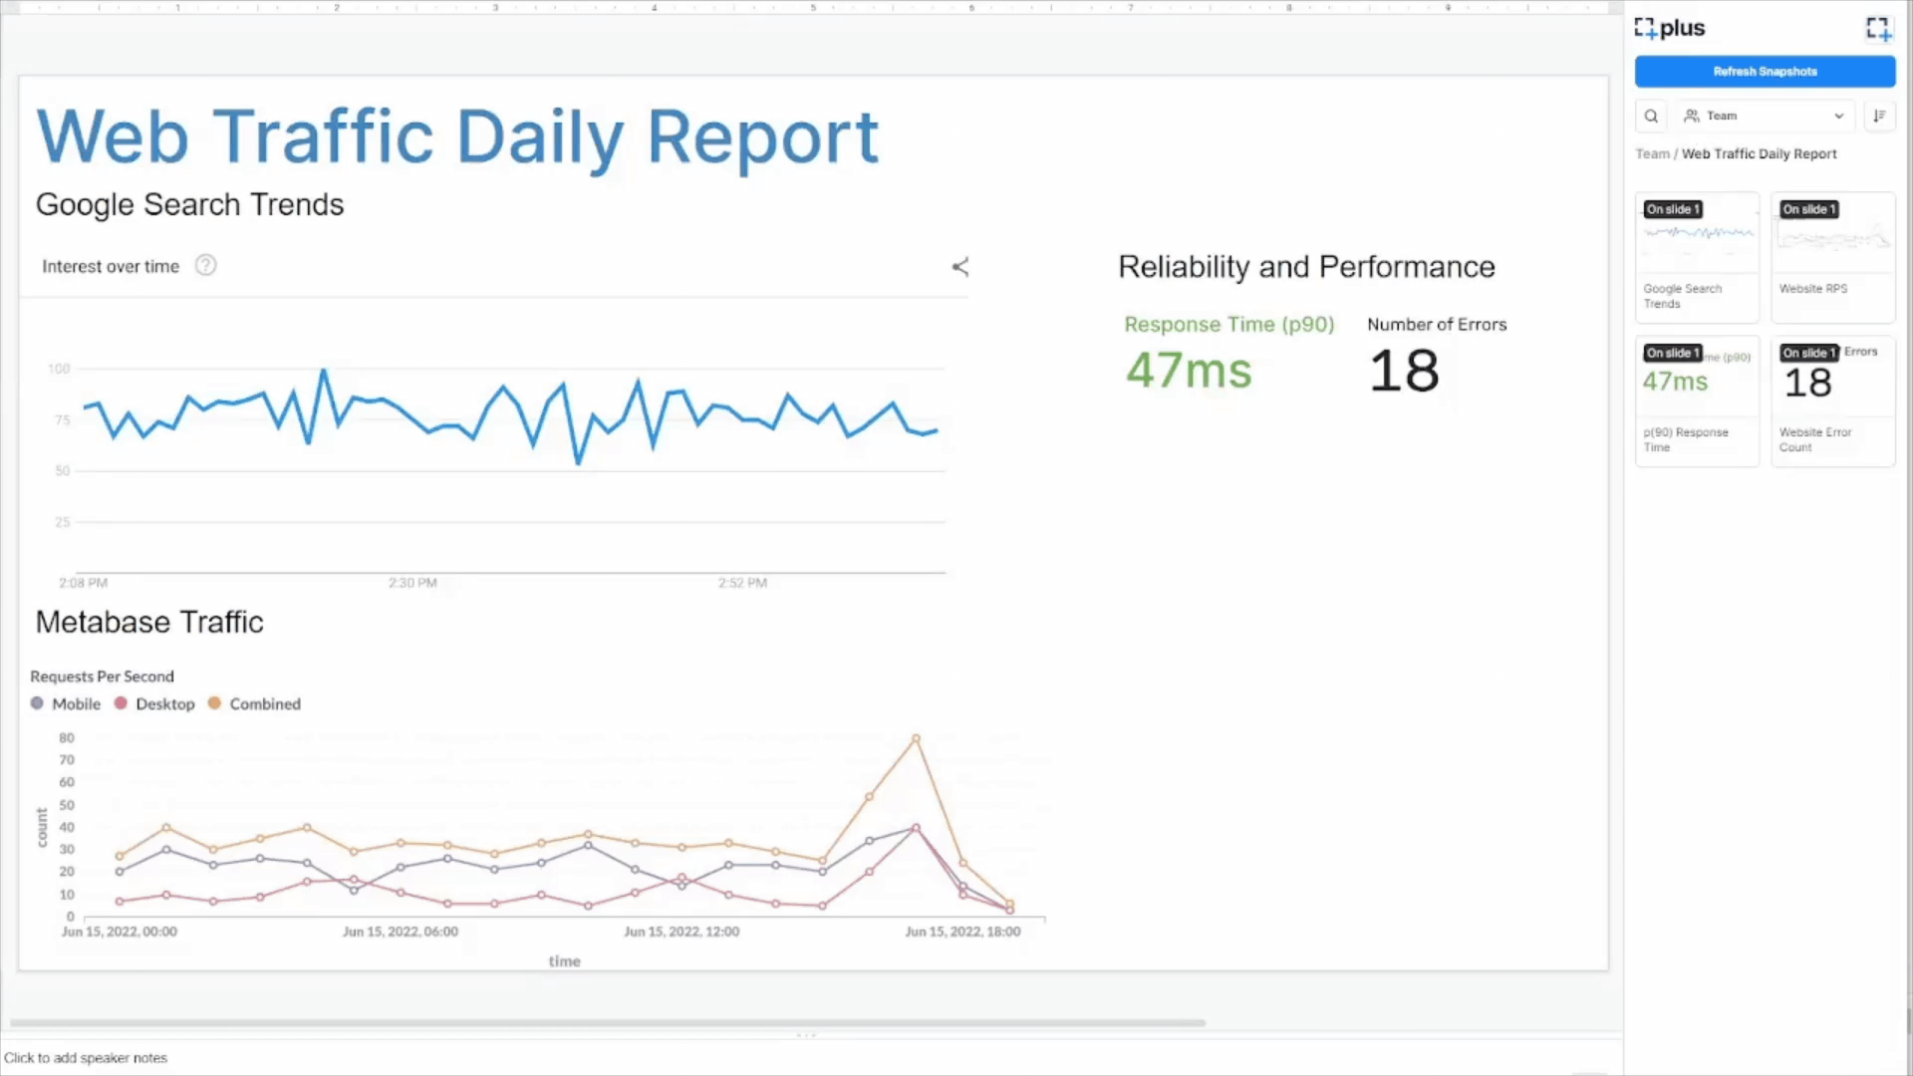Image resolution: width=1913 pixels, height=1076 pixels.
Task: Click the Refresh Snapshots button
Action: [1765, 72]
